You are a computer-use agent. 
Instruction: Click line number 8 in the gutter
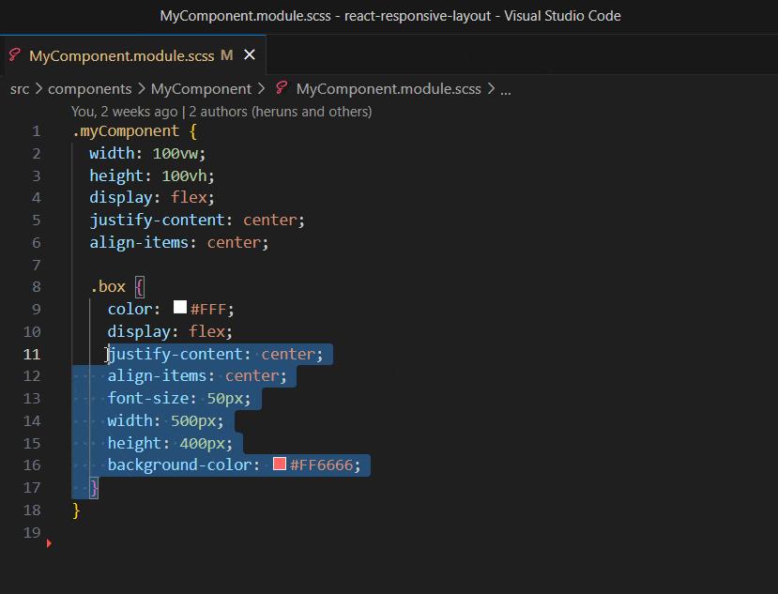[36, 286]
